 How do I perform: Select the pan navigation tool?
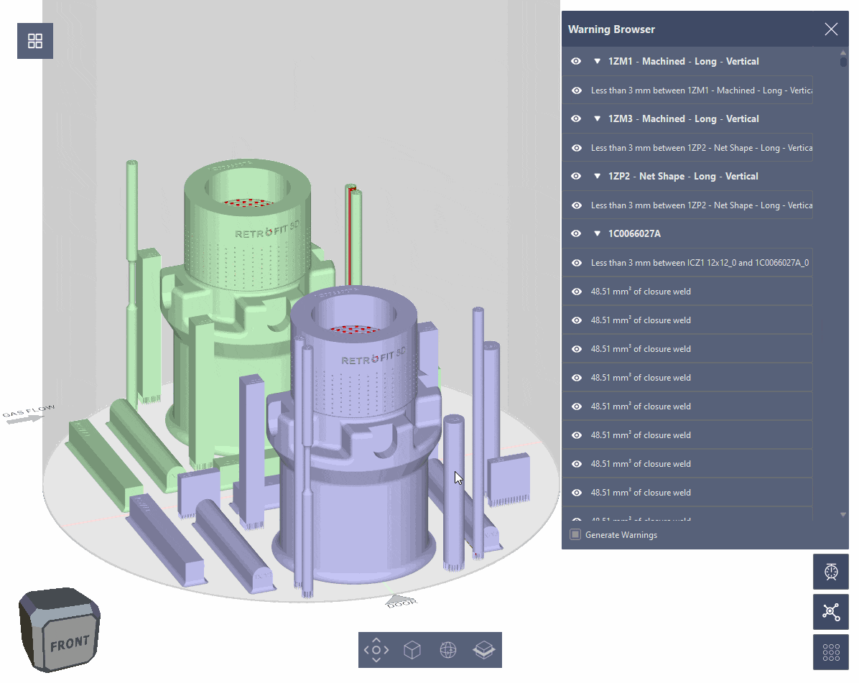[x=376, y=650]
